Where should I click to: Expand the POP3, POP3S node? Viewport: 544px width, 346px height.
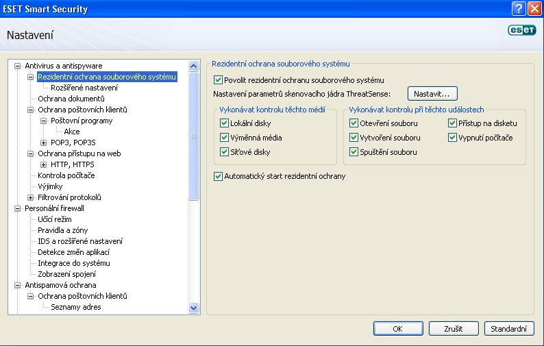43,143
